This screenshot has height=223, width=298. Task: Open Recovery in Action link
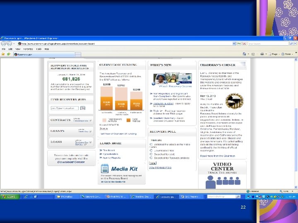coord(163,104)
